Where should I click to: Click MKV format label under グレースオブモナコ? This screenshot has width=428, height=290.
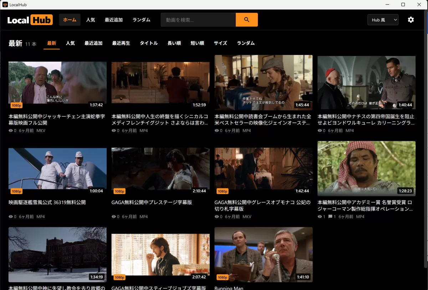tap(247, 217)
